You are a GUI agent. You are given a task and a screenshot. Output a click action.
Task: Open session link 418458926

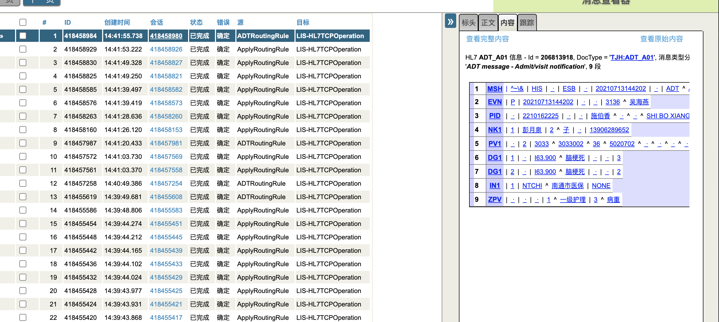(166, 49)
